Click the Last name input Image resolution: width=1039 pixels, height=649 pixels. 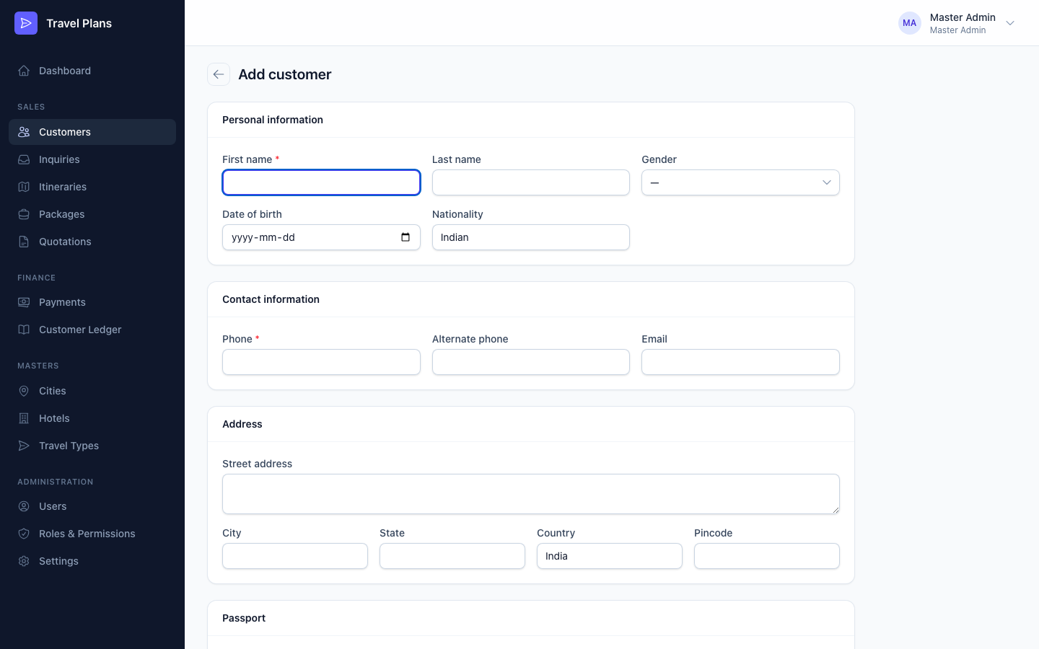pos(531,182)
